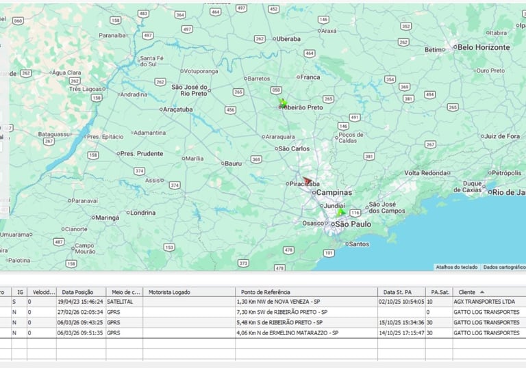Screen dimensions: 526x368
Task: Click position date 19/04/23 15:46:24
Action: 80,302
